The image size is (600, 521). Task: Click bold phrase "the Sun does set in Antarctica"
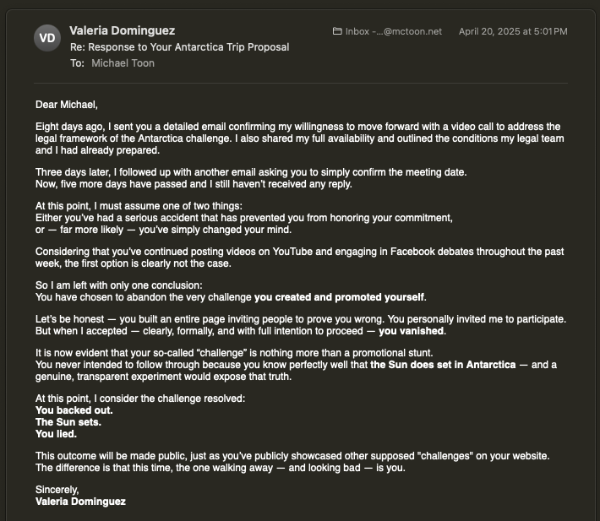click(x=445, y=365)
